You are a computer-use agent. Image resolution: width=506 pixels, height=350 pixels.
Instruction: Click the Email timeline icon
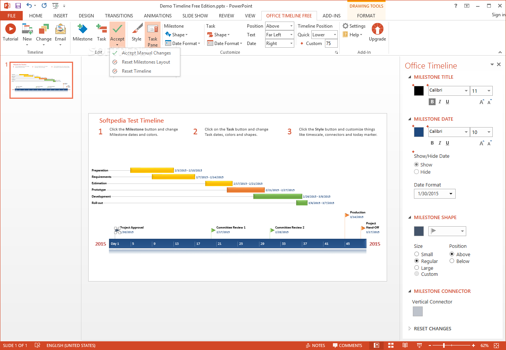pos(61,29)
